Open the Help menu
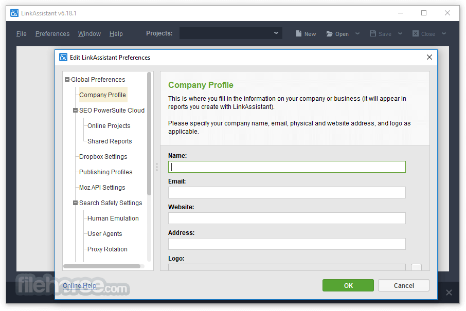This screenshot has height=311, width=466. [116, 34]
